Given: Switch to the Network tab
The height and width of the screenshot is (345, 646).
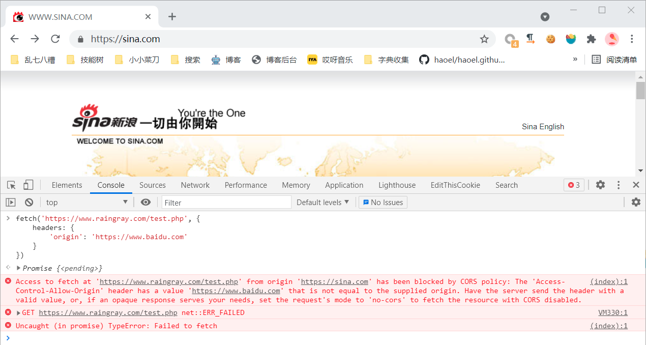Looking at the screenshot, I should tap(195, 185).
